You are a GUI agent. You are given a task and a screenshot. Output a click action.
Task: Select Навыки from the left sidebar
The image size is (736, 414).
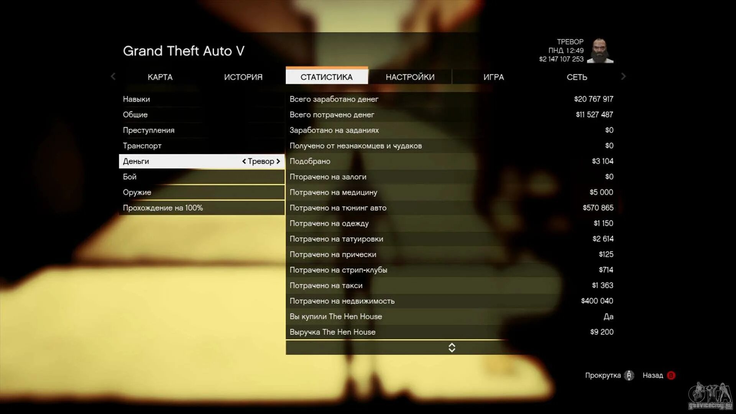(x=136, y=99)
